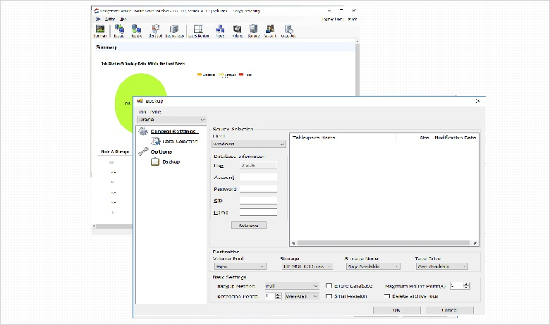Click the tablespace list horizontal scrollbar
This screenshot has height=325, width=550.
click(384, 243)
